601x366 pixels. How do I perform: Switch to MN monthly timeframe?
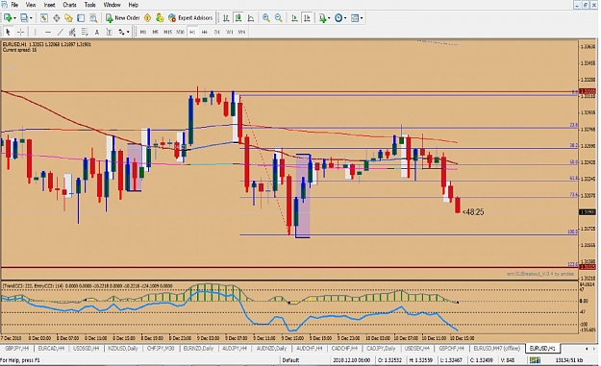(241, 32)
